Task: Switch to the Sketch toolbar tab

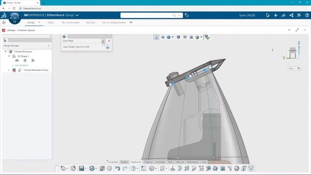Action: (x=124, y=162)
